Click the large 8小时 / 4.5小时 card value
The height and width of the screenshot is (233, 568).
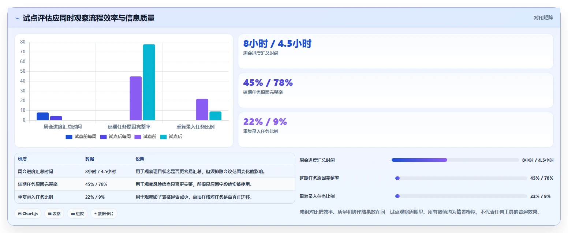point(277,44)
